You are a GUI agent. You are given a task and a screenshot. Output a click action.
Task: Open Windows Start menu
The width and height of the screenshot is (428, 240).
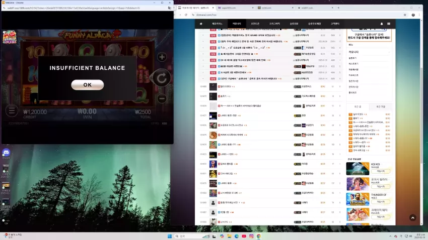[170, 236]
